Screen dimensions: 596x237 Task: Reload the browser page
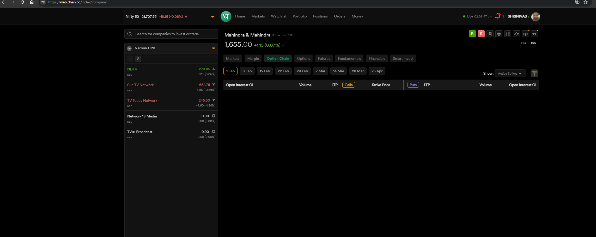pos(22,2)
